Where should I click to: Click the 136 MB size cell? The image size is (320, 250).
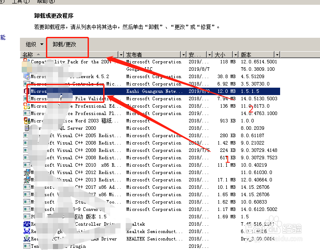click(x=228, y=106)
